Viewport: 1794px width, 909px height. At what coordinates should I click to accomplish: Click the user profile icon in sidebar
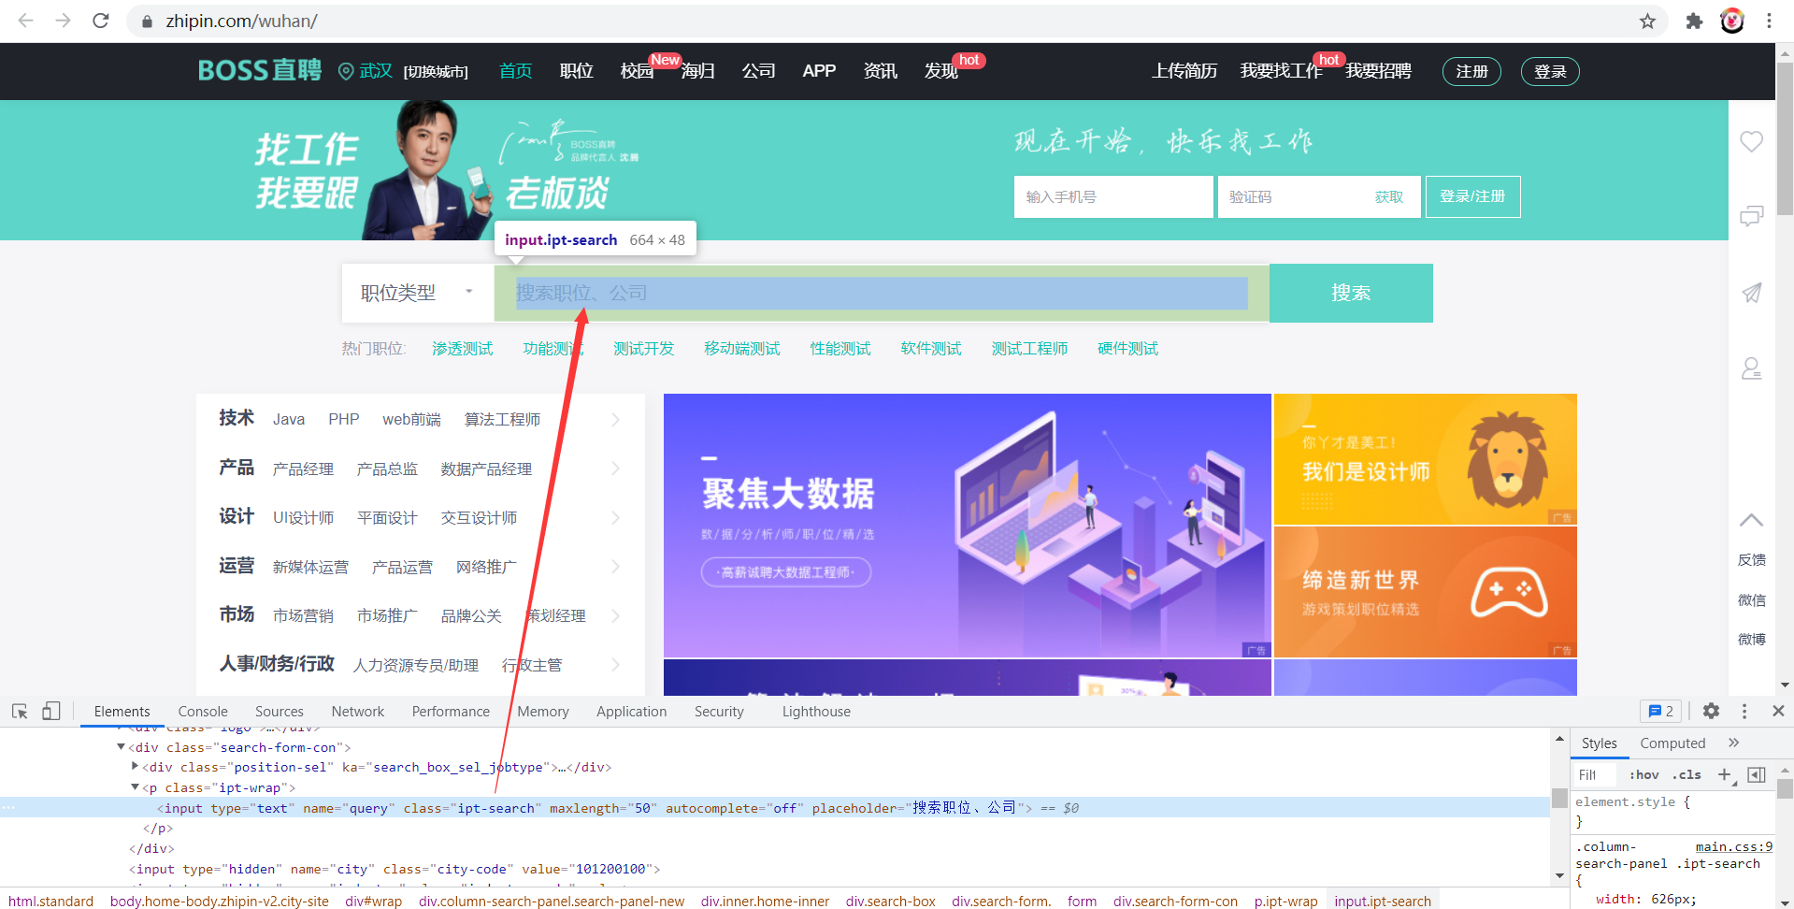1751,368
